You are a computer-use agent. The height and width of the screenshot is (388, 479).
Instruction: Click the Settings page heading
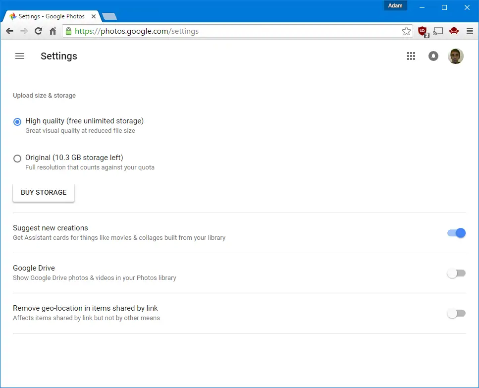click(59, 56)
